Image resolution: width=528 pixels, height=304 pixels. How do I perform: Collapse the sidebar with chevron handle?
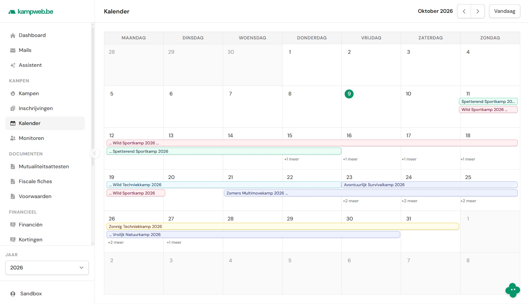pyautogui.click(x=95, y=153)
